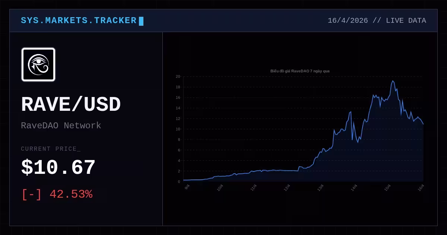The width and height of the screenshot is (447, 235).
Task: Click the RAVE/USD pair heading
Action: (71, 105)
